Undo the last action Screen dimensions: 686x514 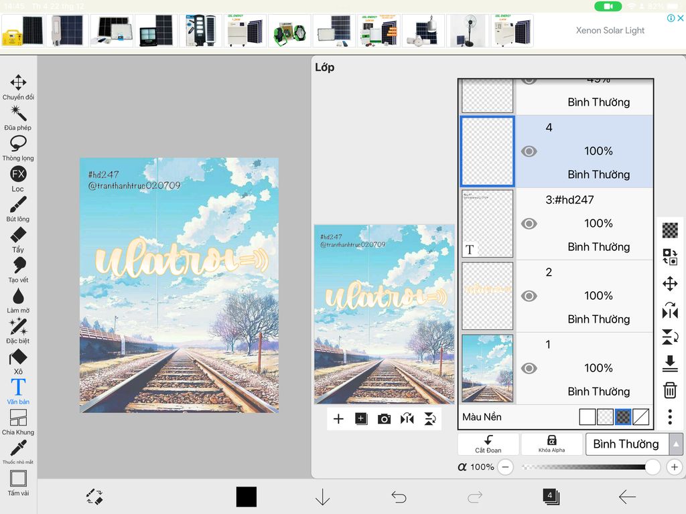pyautogui.click(x=399, y=497)
